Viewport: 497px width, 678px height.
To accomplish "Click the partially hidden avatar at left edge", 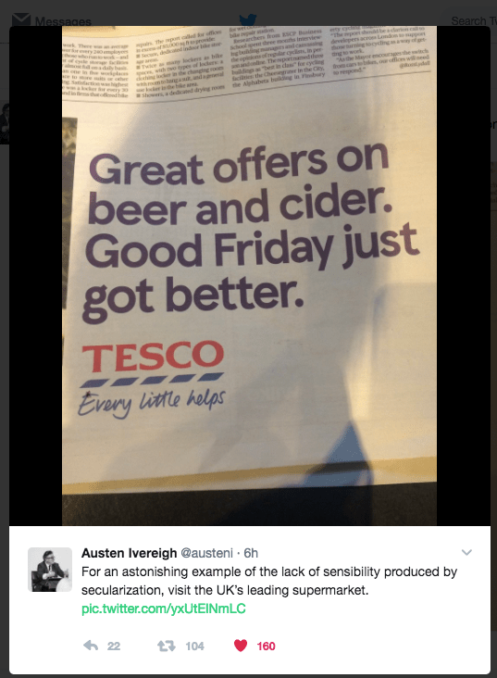I will [x=5, y=123].
